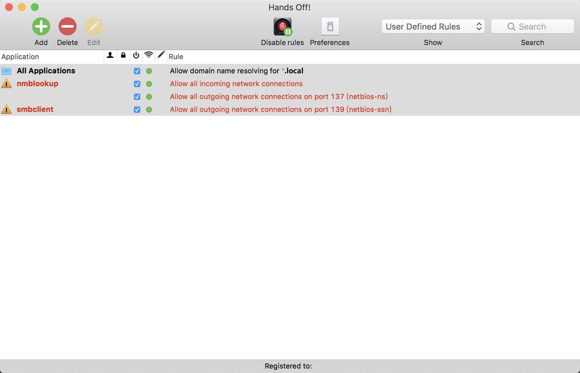Open the User Defined Rules dropdown
580x373 pixels.
pyautogui.click(x=433, y=26)
